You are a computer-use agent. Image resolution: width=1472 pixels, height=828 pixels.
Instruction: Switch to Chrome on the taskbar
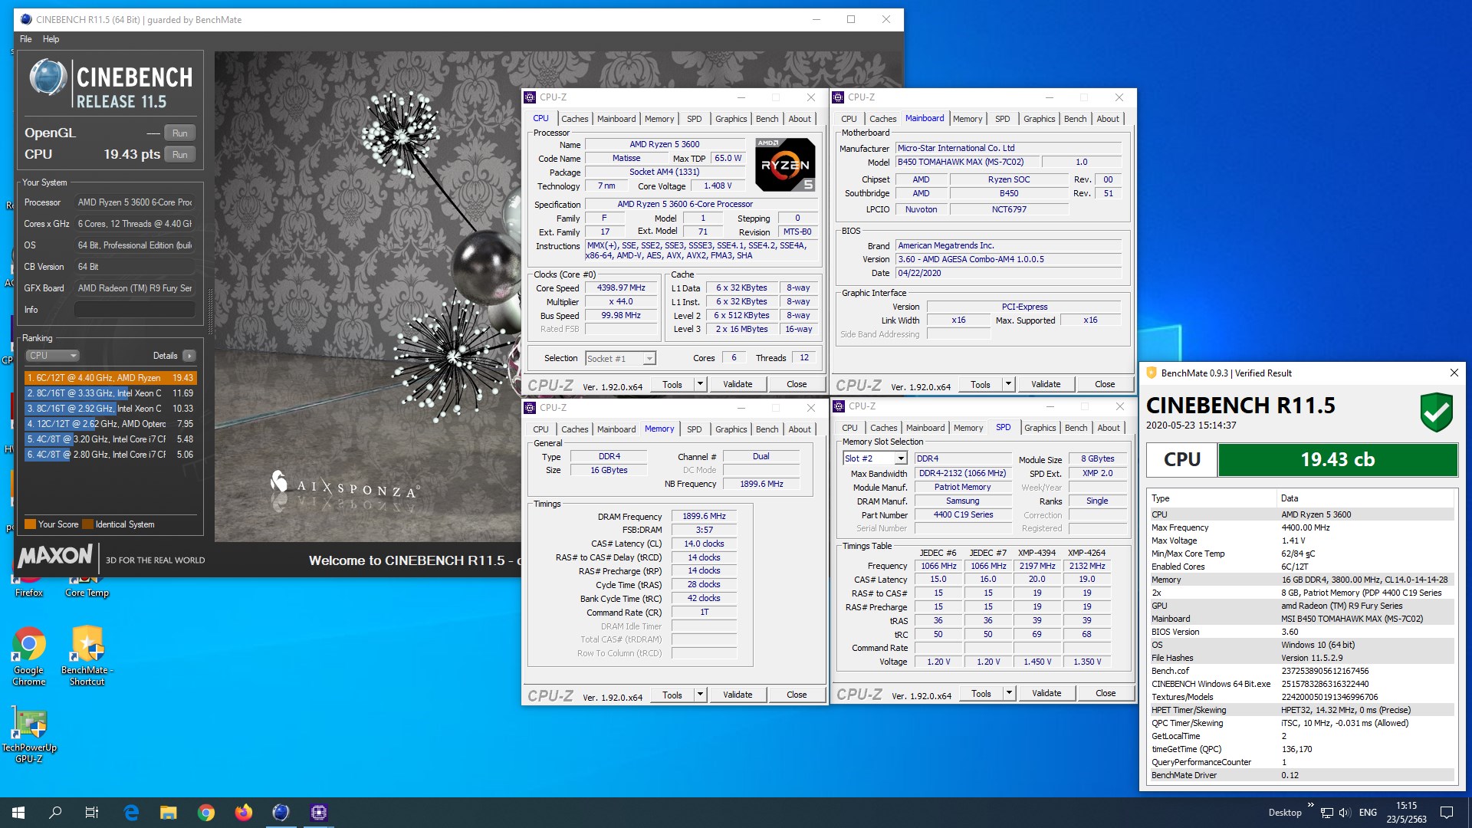205,812
